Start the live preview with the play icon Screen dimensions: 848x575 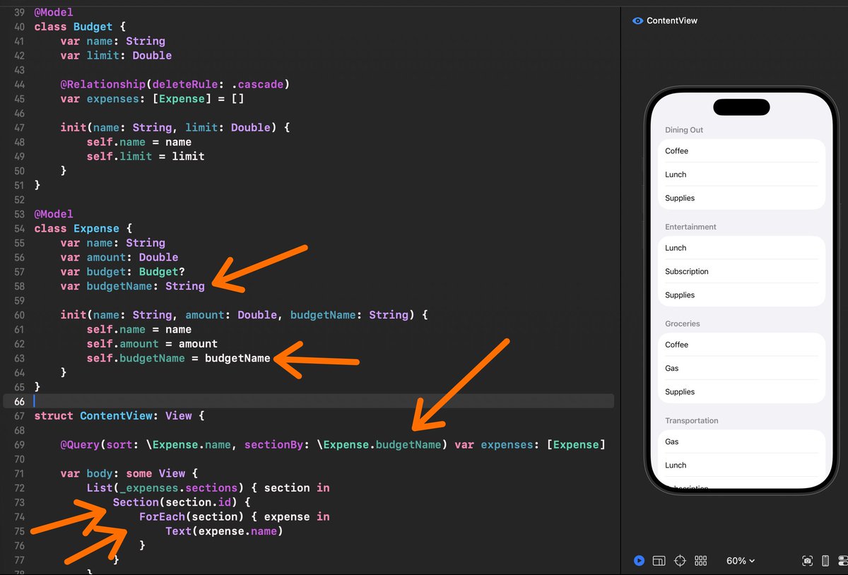(639, 561)
